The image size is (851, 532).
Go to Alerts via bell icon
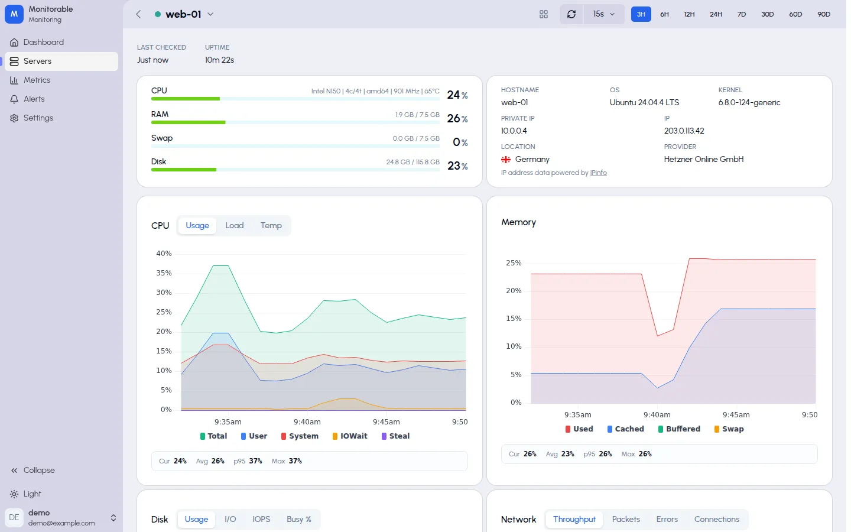(x=61, y=99)
